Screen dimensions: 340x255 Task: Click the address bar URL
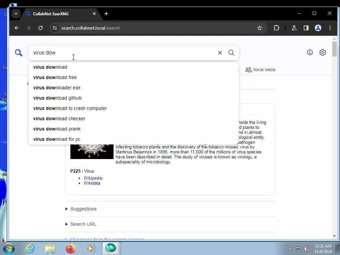pos(90,28)
